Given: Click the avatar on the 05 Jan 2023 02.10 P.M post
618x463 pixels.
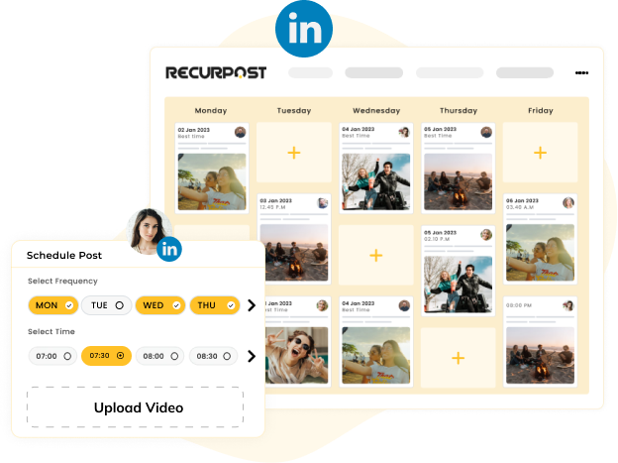Looking at the screenshot, I should point(486,234).
